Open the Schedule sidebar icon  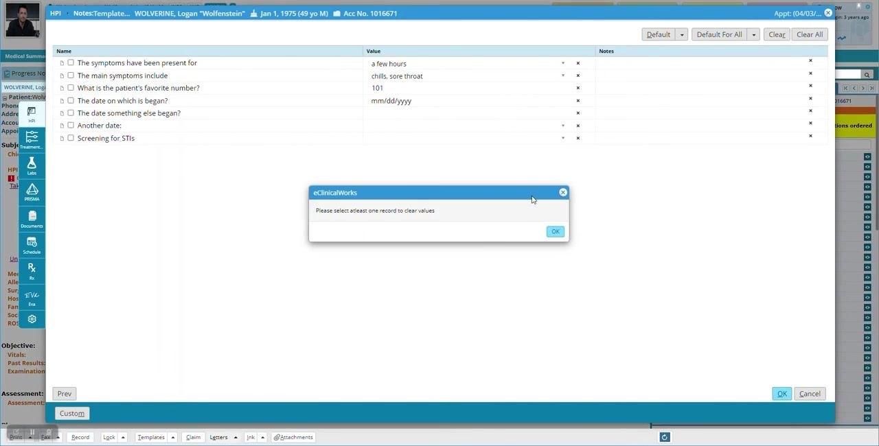[x=32, y=244]
